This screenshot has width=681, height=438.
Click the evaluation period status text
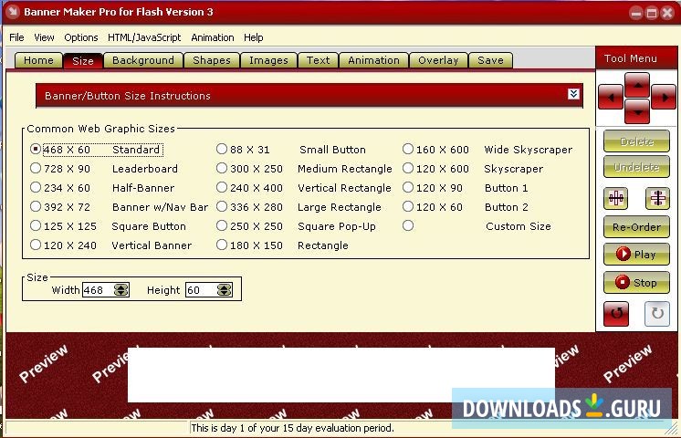tap(292, 428)
